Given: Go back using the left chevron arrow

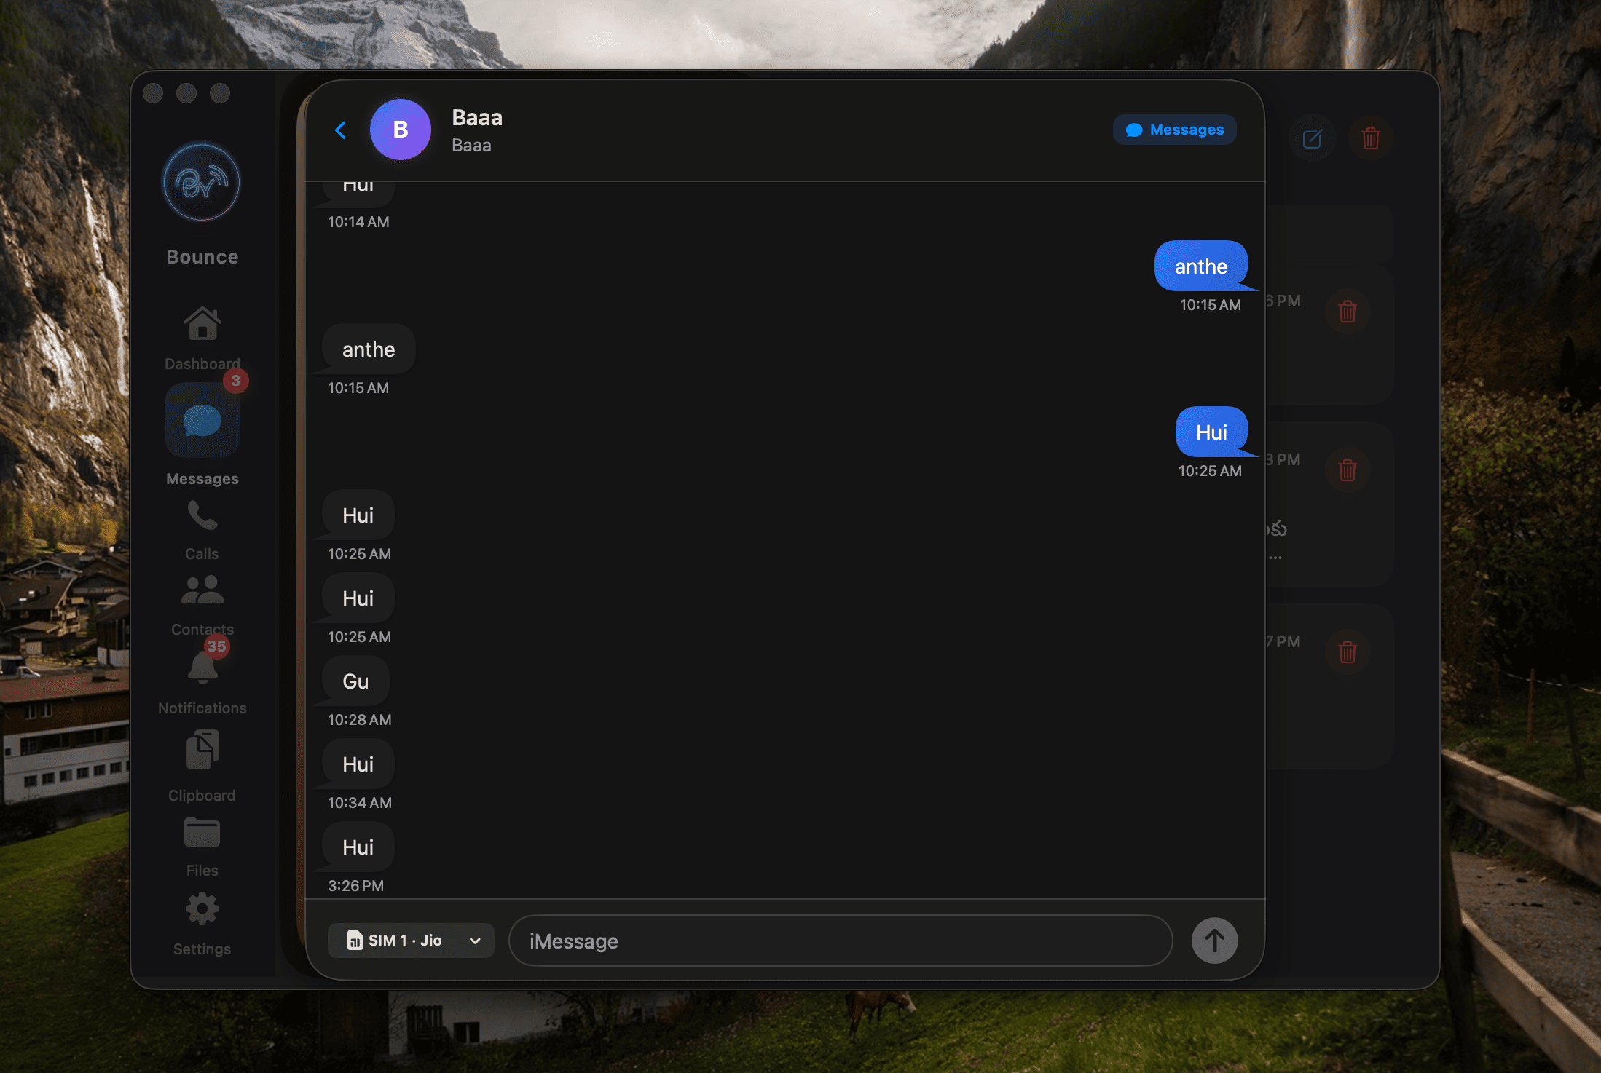Looking at the screenshot, I should [x=339, y=130].
